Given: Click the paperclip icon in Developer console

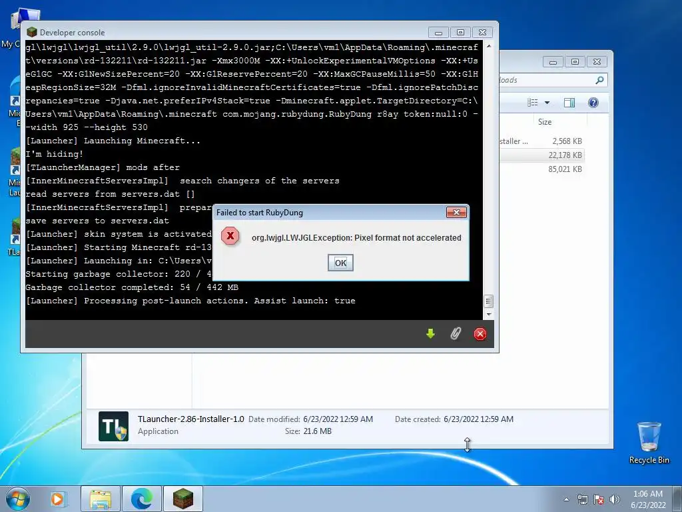Looking at the screenshot, I should tap(456, 333).
